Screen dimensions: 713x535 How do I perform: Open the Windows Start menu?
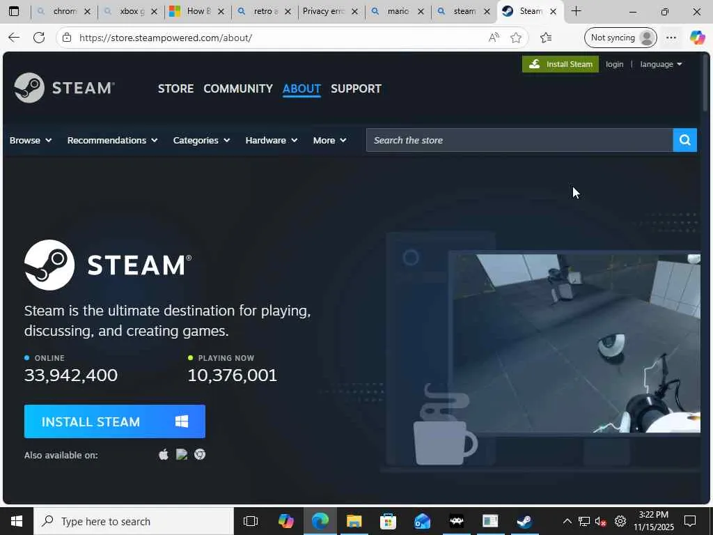(17, 521)
